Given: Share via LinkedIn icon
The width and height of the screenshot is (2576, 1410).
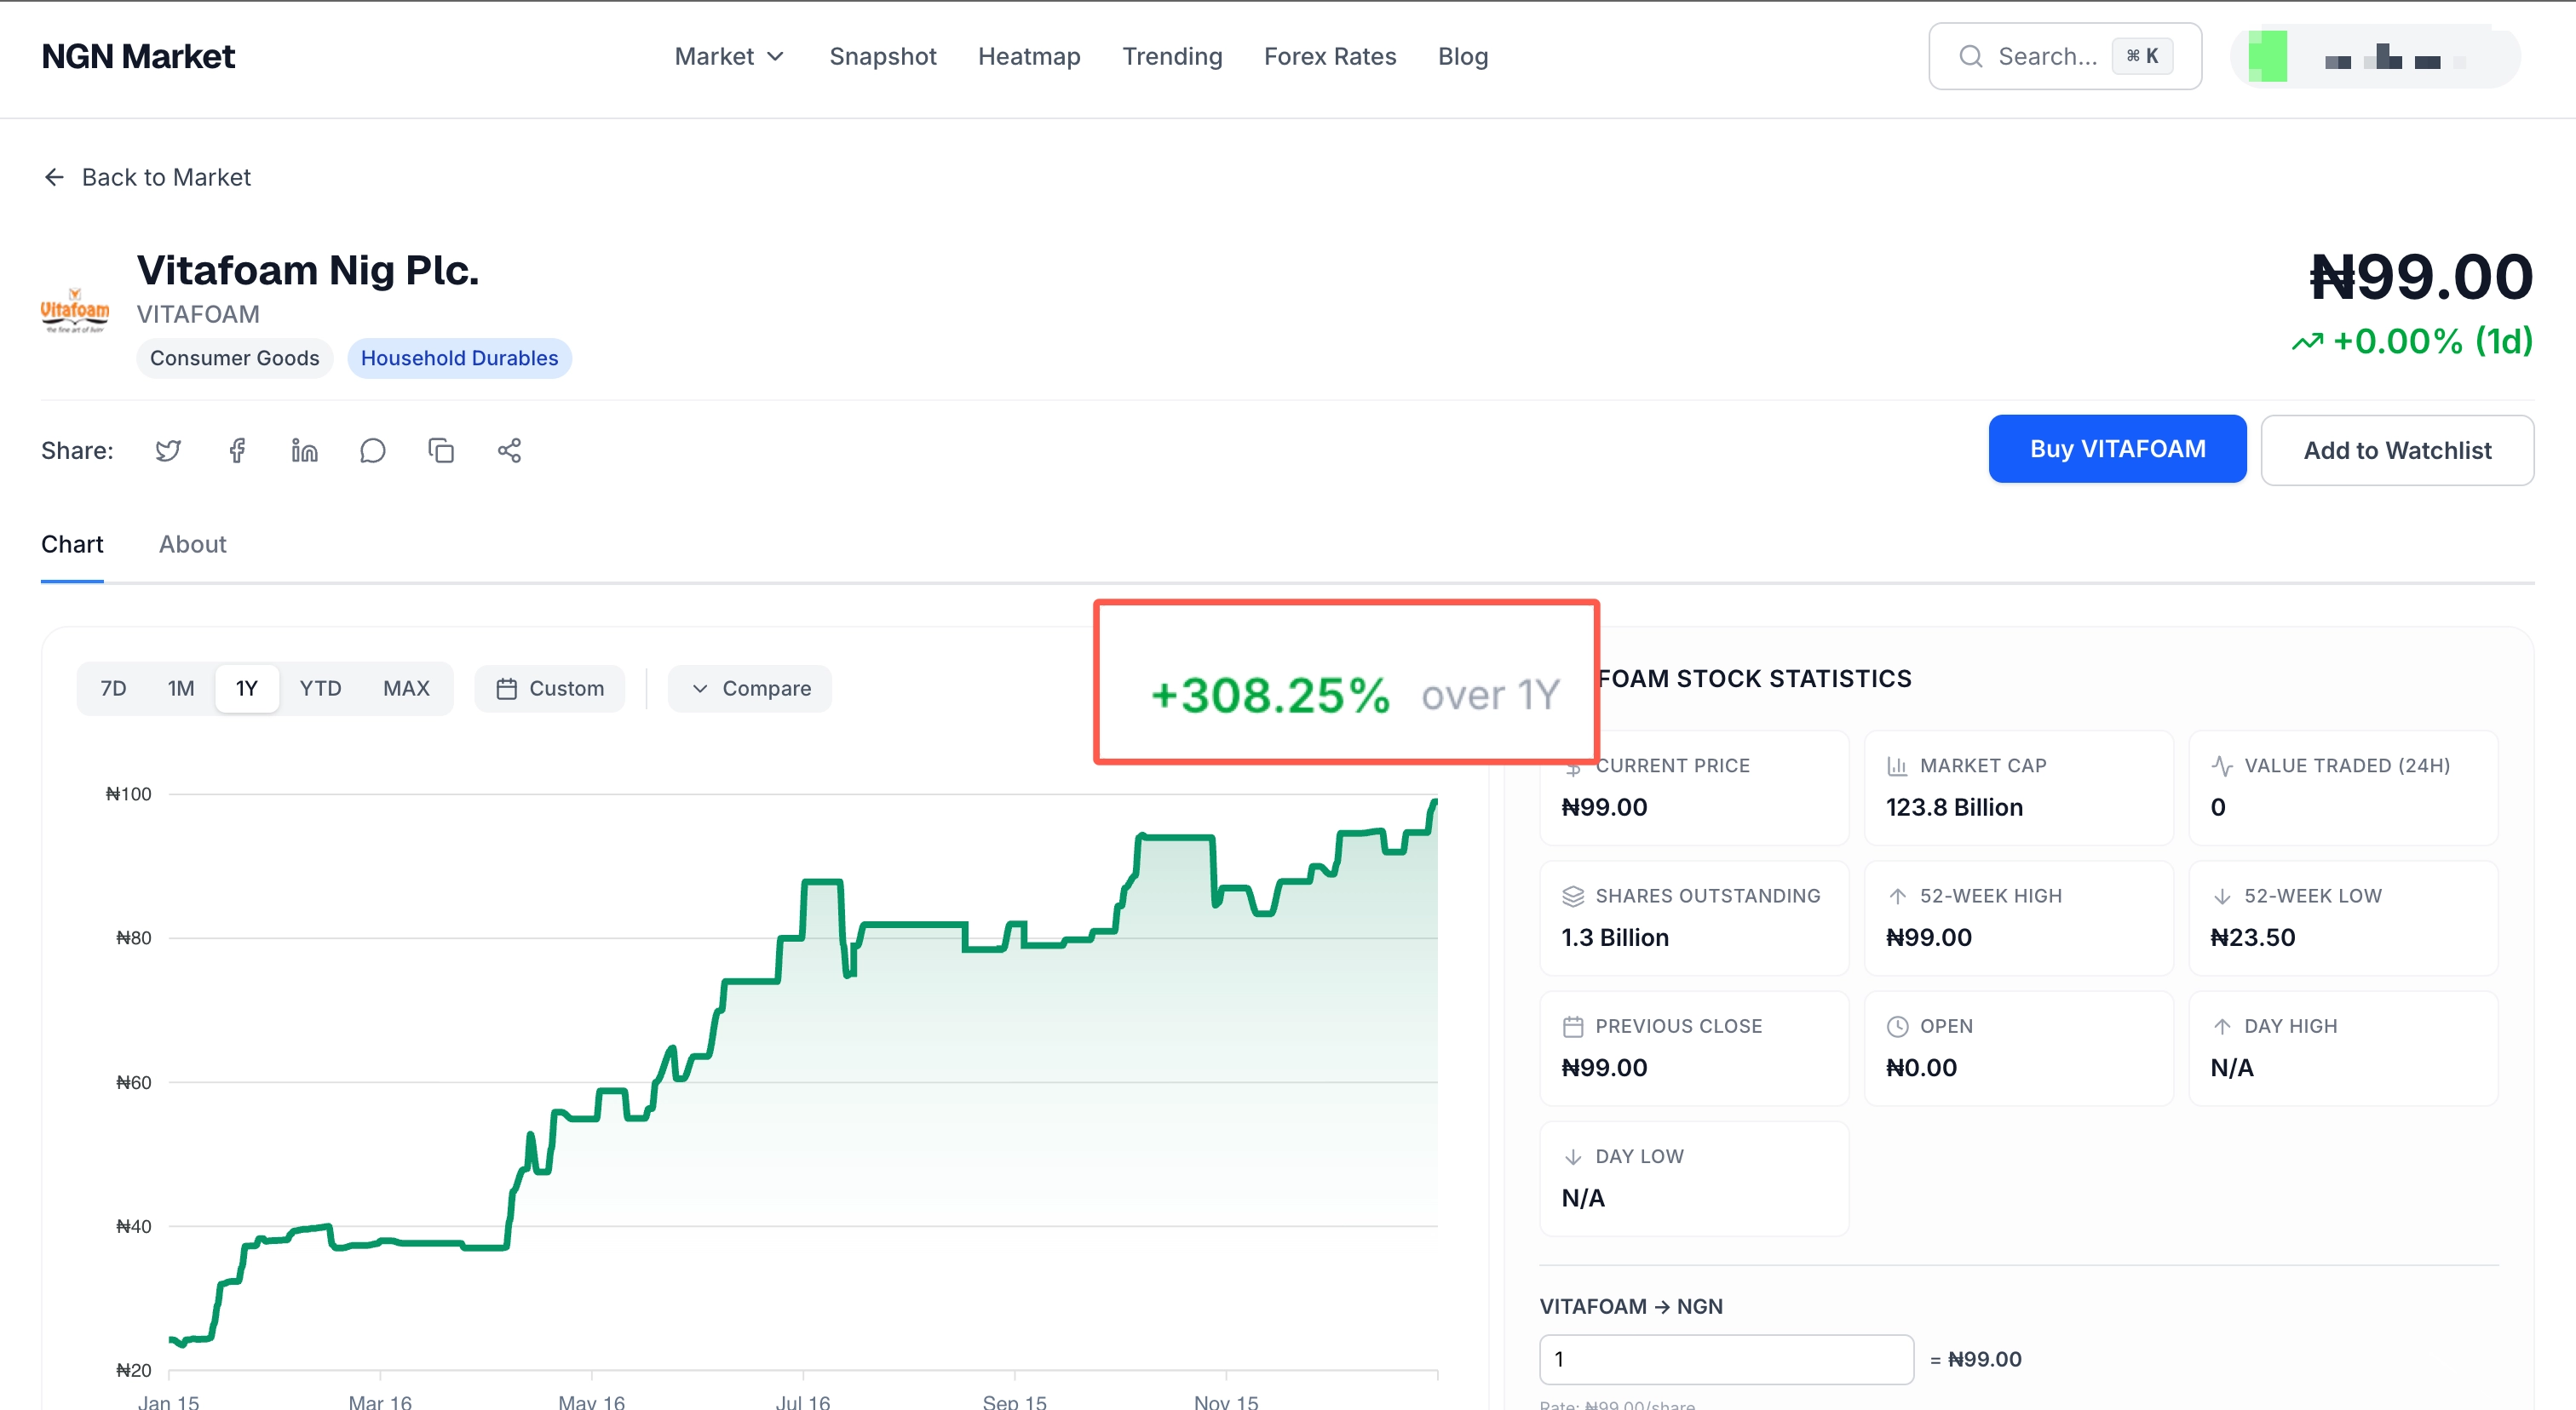Looking at the screenshot, I should (x=304, y=450).
